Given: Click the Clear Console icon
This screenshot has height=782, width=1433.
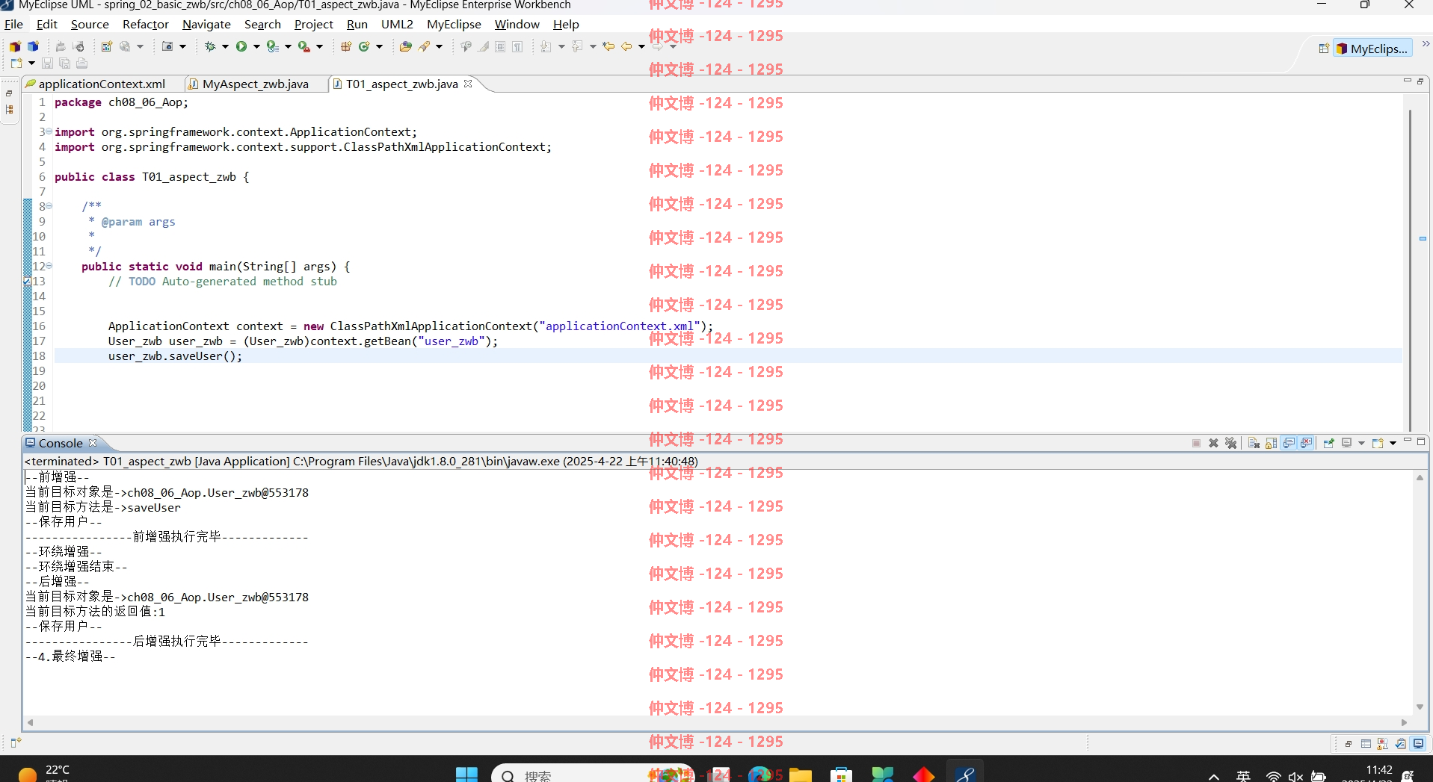Looking at the screenshot, I should point(1254,444).
